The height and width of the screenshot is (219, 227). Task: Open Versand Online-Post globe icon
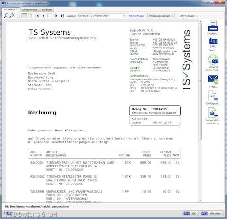point(213,60)
